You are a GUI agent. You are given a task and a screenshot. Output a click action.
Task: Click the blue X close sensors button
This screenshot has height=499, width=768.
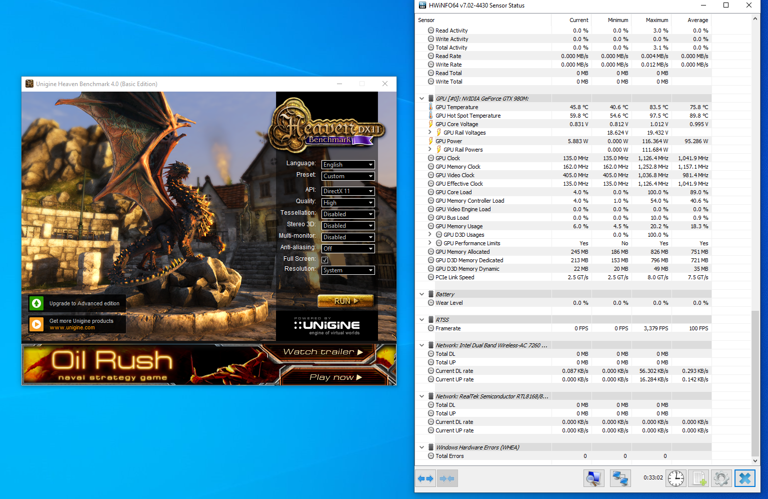(744, 478)
